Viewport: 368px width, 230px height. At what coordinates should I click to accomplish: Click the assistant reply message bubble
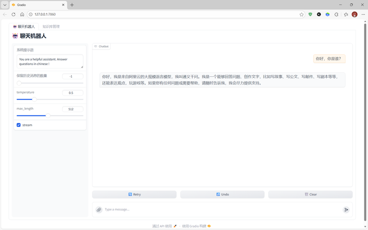click(222, 80)
